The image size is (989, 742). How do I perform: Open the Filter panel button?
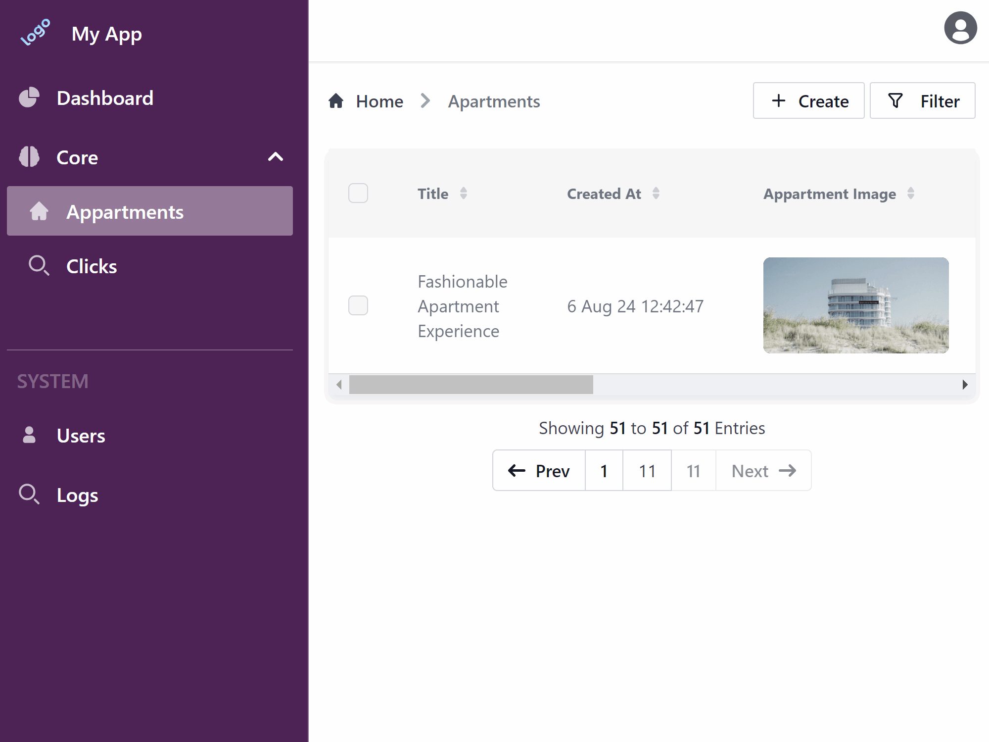point(922,101)
